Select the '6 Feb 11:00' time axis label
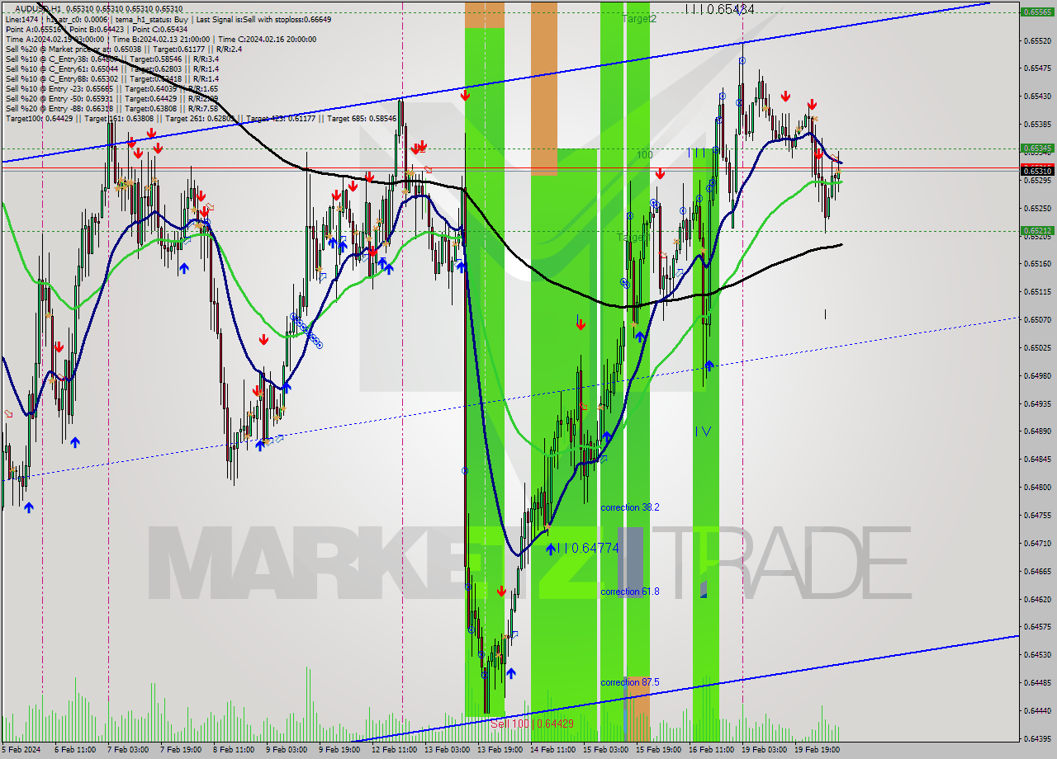 coord(74,751)
